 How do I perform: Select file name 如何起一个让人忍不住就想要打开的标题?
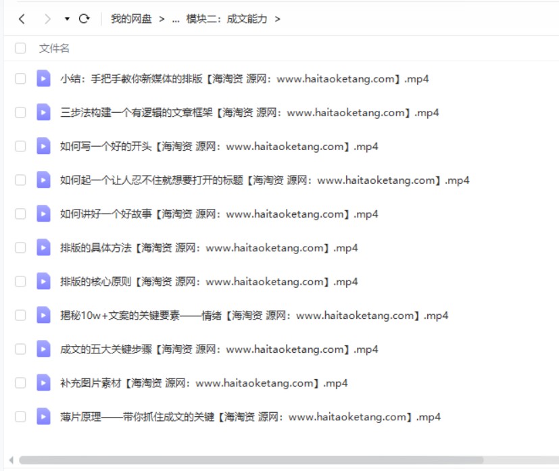tap(265, 180)
